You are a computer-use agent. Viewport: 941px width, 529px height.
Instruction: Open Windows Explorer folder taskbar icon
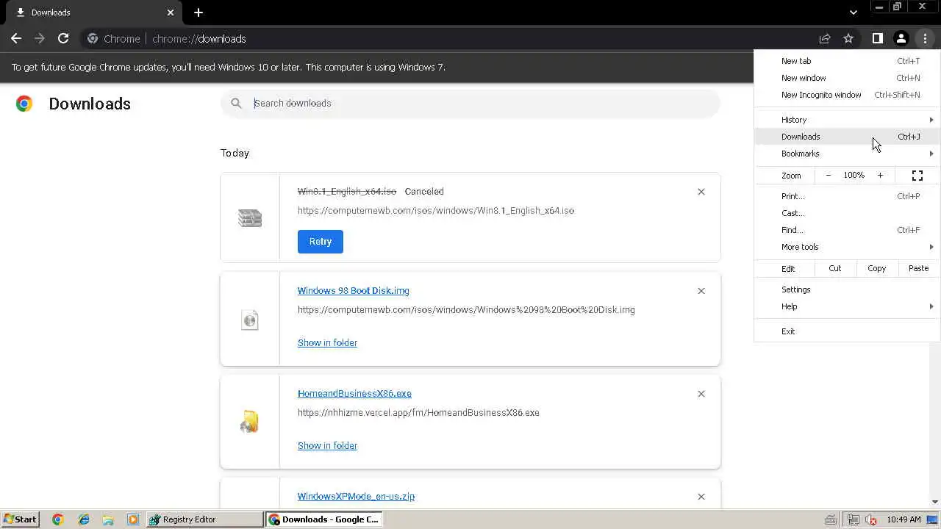click(x=108, y=519)
